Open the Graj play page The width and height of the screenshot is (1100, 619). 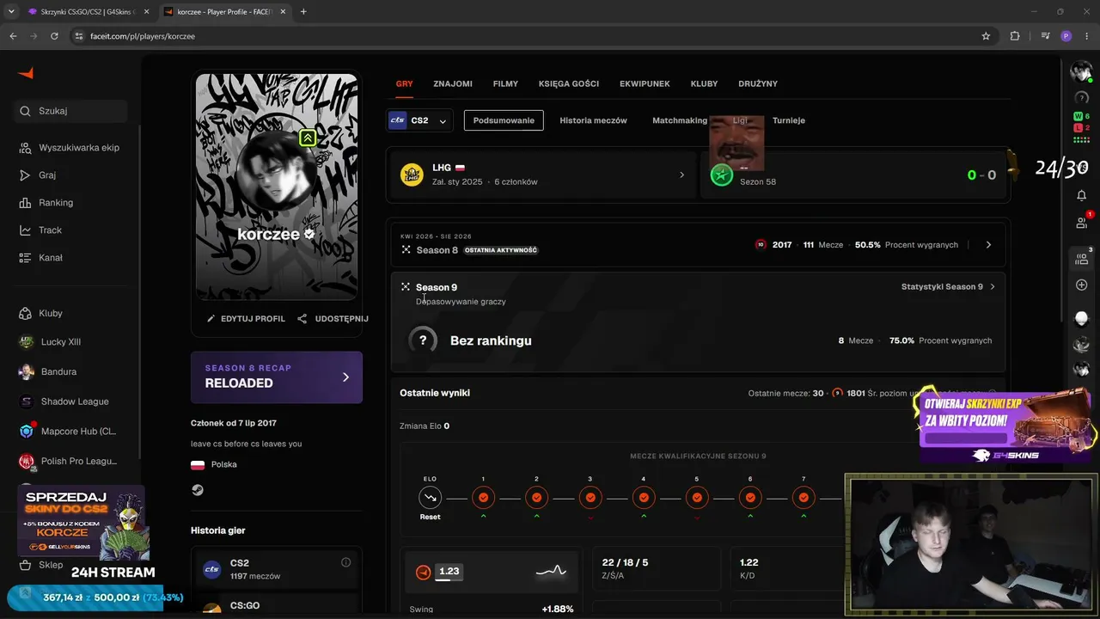[x=37, y=175]
